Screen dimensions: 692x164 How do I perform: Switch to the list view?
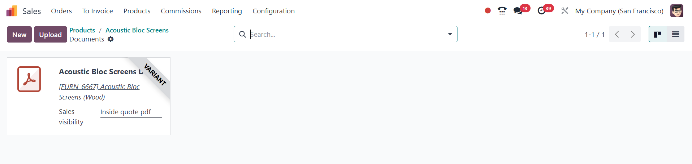click(675, 34)
